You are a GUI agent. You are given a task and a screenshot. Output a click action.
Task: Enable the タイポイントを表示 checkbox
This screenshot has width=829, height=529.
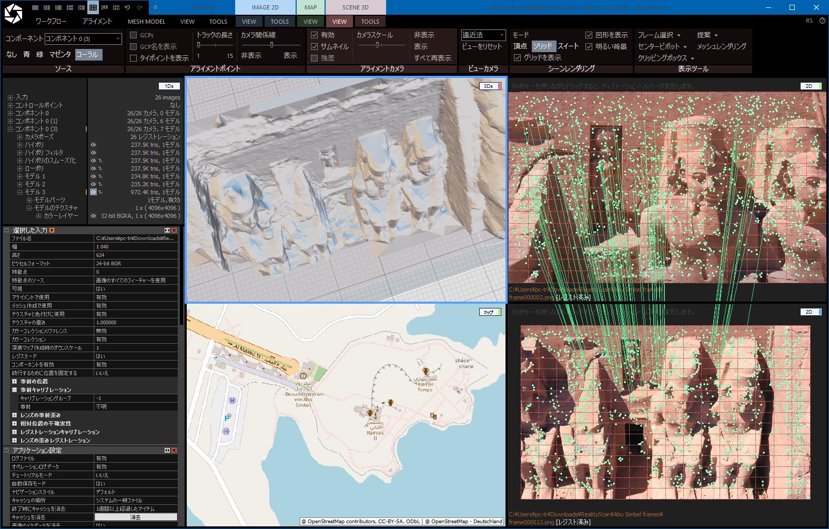click(x=134, y=58)
